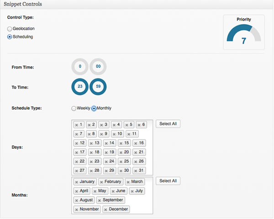Adjust the Priority gauge dial
The width and height of the screenshot is (274, 219).
pyautogui.click(x=244, y=33)
